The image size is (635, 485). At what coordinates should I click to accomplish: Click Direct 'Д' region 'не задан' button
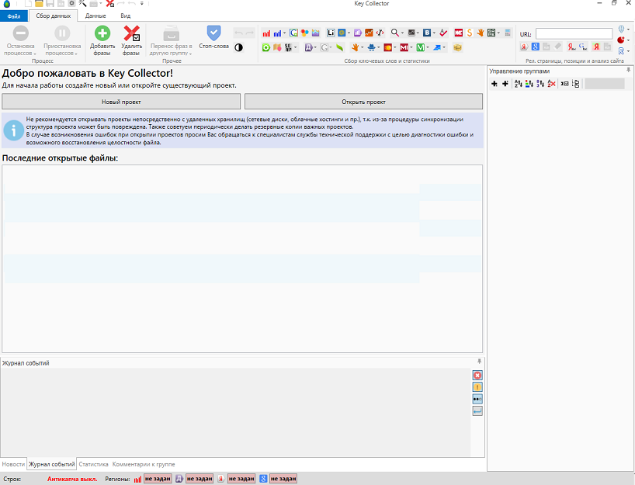pos(200,479)
